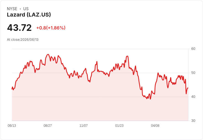
Task: Click the At close date text
Action: [23, 40]
